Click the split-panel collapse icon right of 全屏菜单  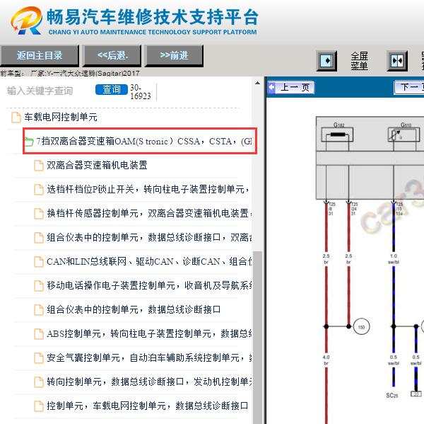pos(397,61)
